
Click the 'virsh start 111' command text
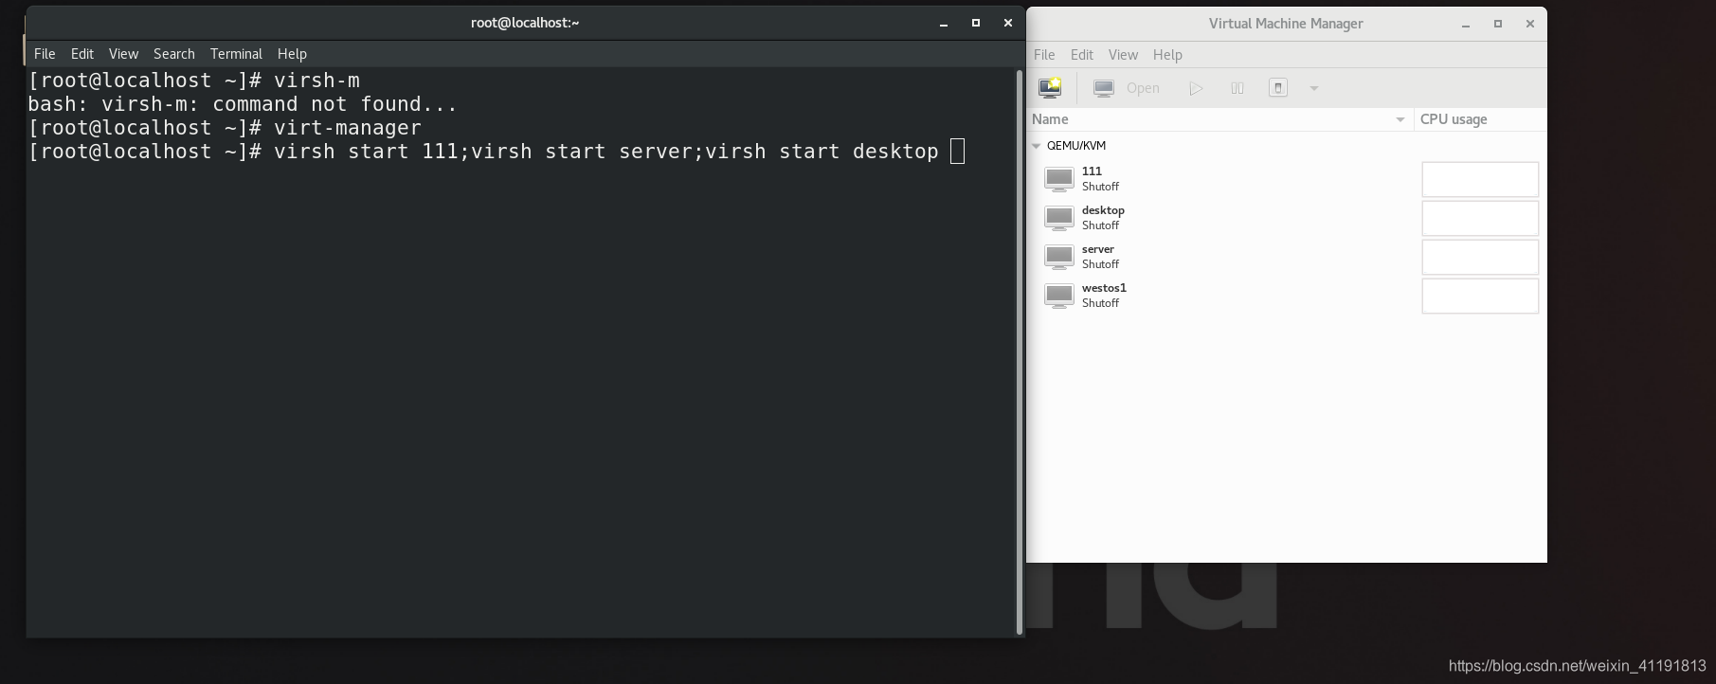(366, 152)
